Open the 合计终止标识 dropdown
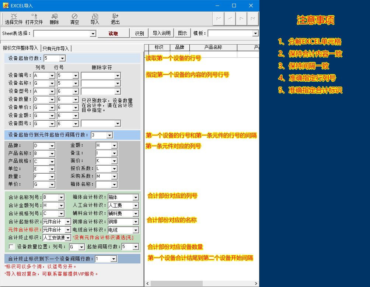 tap(68, 238)
